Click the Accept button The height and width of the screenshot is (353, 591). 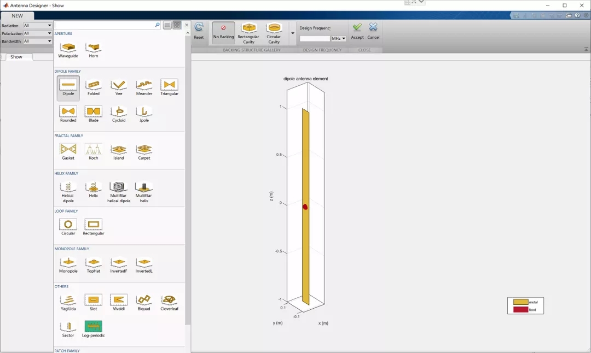coord(357,31)
